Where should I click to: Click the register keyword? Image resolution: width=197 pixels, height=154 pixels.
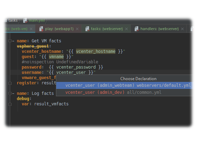(x=27, y=83)
